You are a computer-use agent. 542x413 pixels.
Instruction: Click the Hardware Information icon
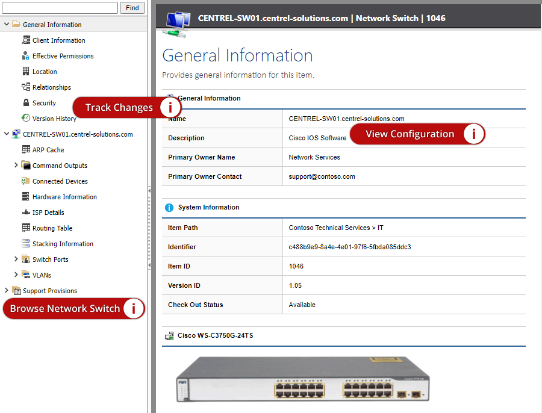[25, 196]
